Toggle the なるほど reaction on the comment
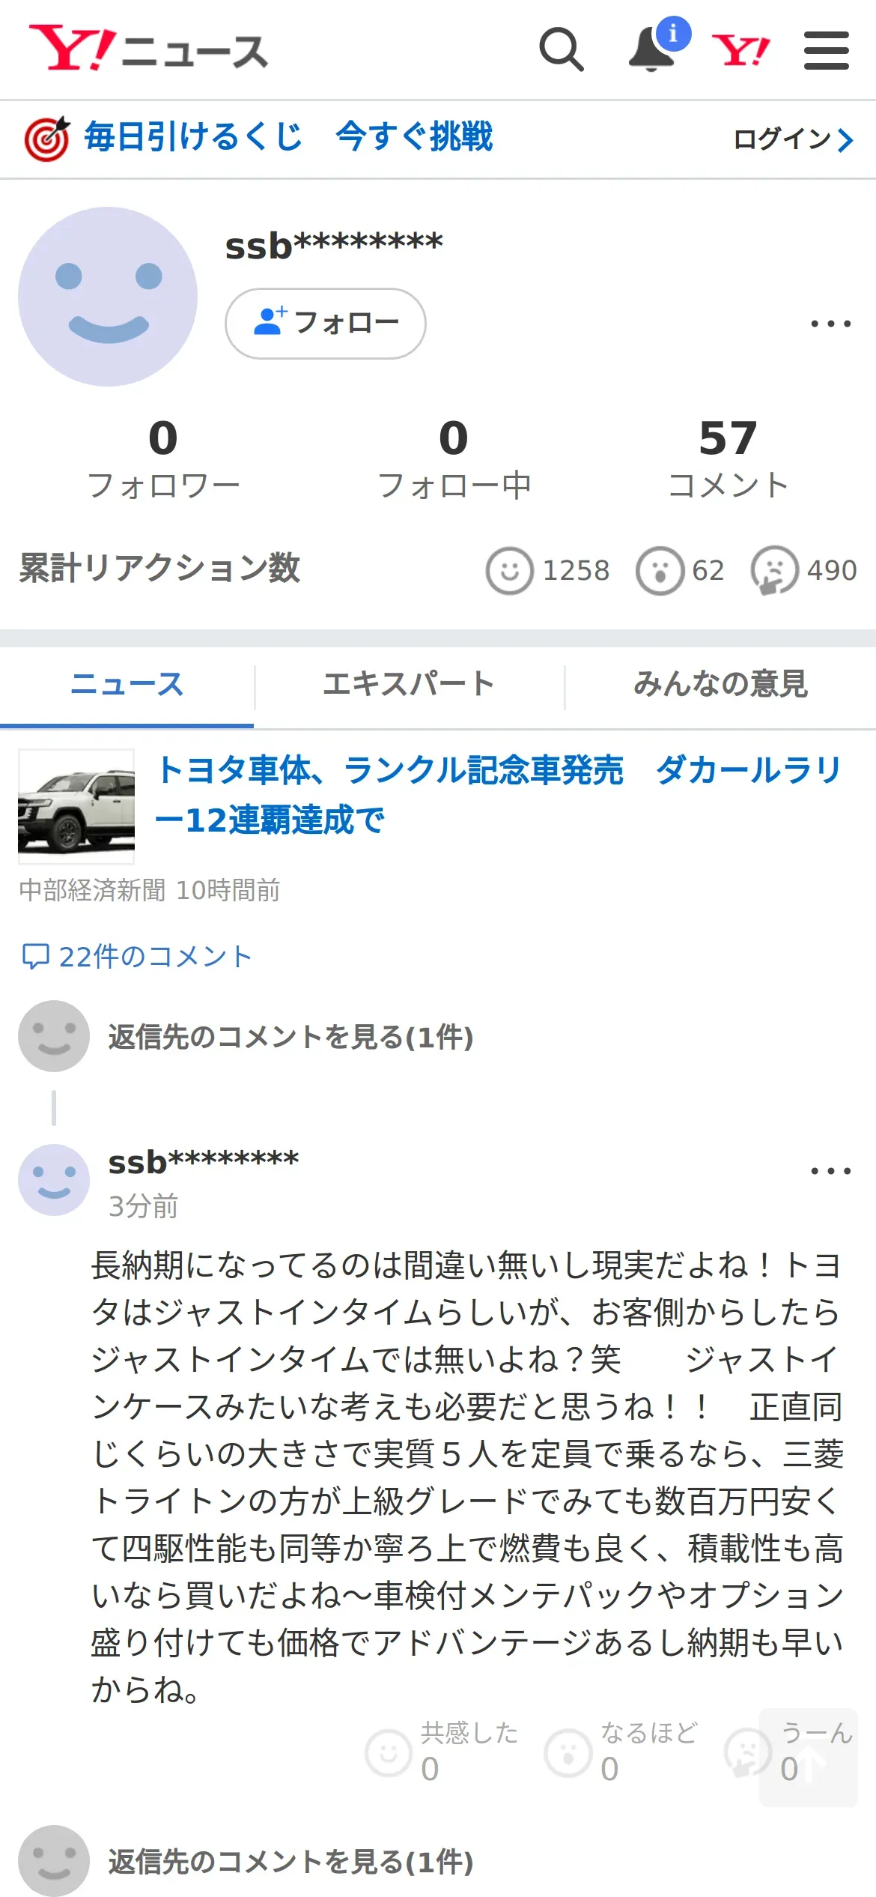This screenshot has height=1897, width=876. coord(621,1753)
